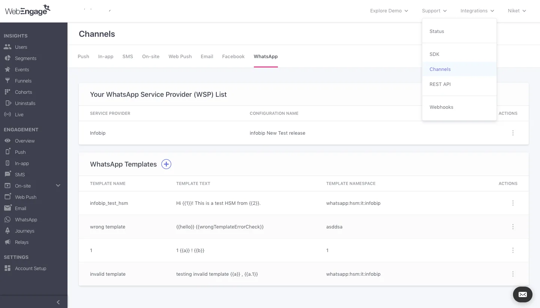The image size is (540, 308).
Task: Collapse the left sidebar
Action: [58, 302]
